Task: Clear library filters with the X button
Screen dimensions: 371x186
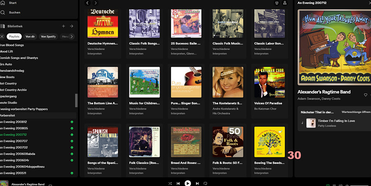Action: pos(2,37)
